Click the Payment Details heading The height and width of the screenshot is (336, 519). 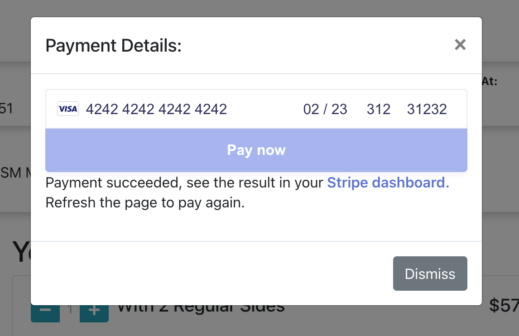point(113,45)
